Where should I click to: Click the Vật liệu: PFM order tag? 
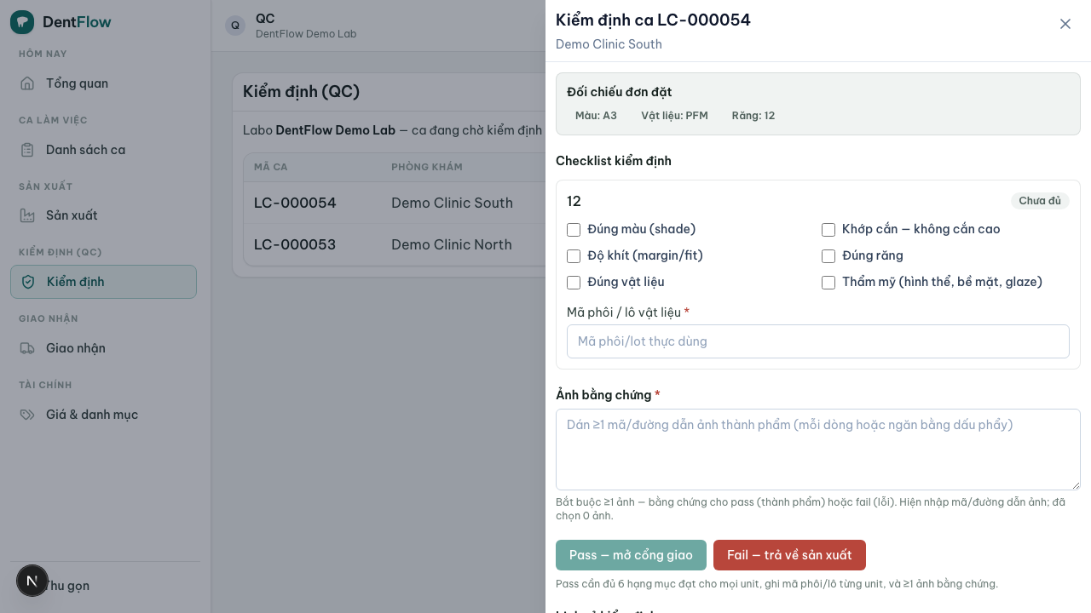pos(674,116)
